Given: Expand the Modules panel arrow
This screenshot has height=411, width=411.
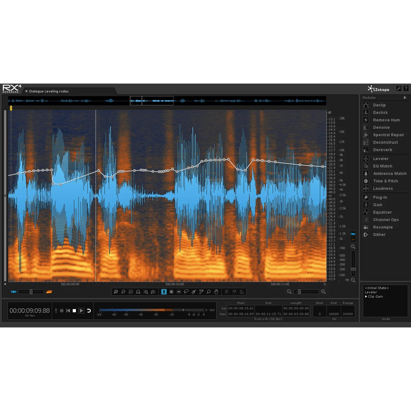Looking at the screenshot, I should 405,98.
